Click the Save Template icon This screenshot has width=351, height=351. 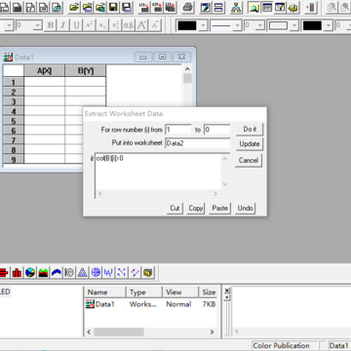click(126, 7)
